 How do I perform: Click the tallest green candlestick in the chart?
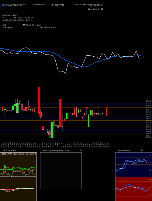[x=52, y=130]
